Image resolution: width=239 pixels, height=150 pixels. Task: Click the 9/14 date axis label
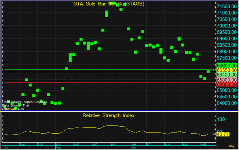[167, 145]
